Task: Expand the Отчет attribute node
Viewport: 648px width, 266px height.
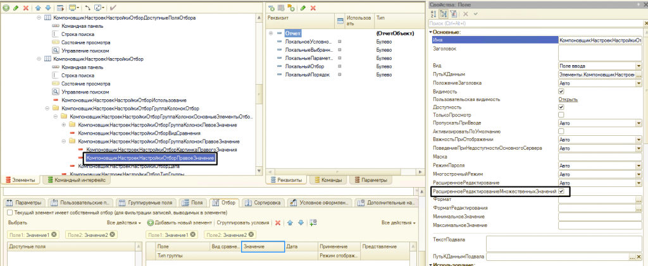Action: click(x=271, y=33)
